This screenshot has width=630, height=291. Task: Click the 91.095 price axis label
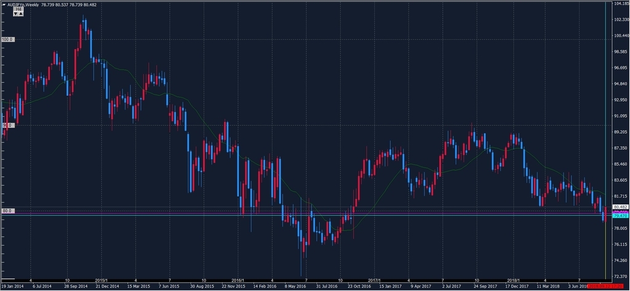tap(620, 116)
